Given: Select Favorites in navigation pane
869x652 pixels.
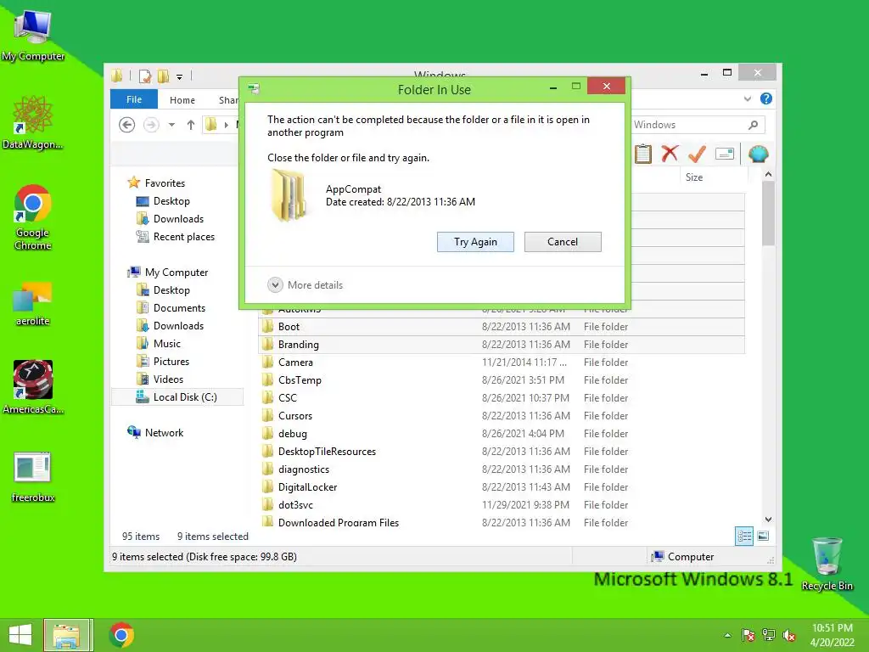Looking at the screenshot, I should [165, 183].
